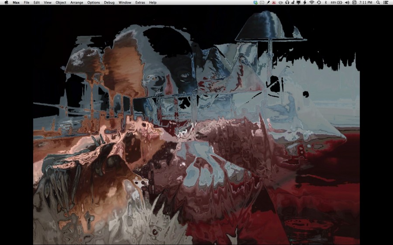The width and height of the screenshot is (393, 245).
Task: Click the square status icon before the clock
Action: (355, 3)
